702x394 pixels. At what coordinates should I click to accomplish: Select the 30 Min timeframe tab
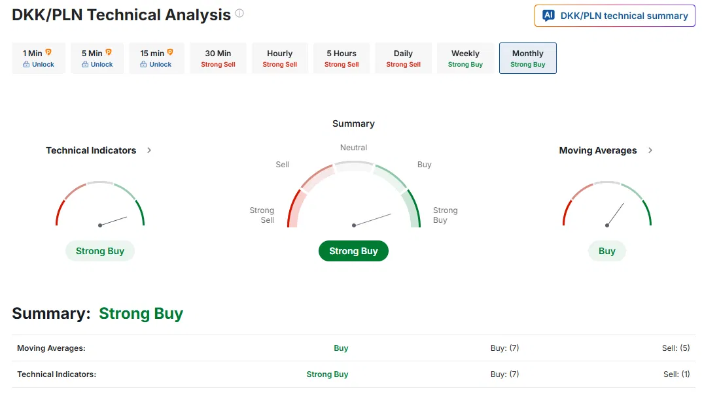(x=218, y=58)
